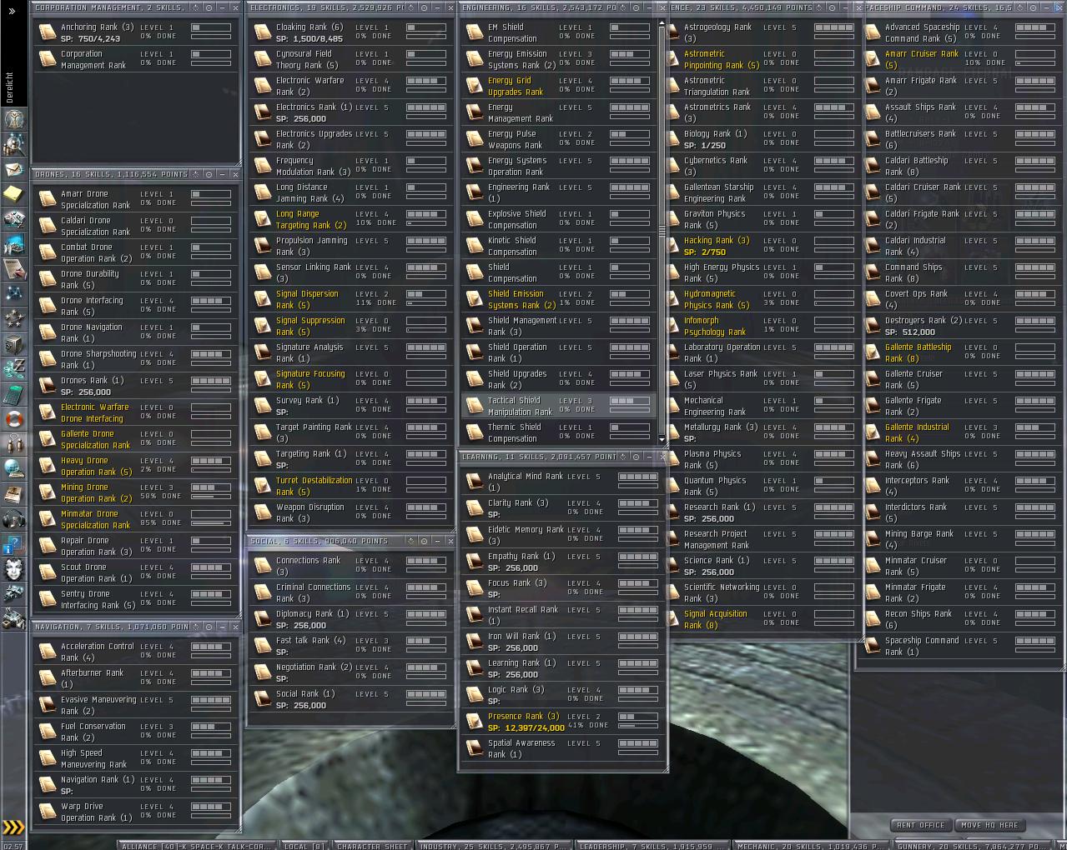Open the globe browser icon
The image size is (1067, 850).
pyautogui.click(x=13, y=469)
